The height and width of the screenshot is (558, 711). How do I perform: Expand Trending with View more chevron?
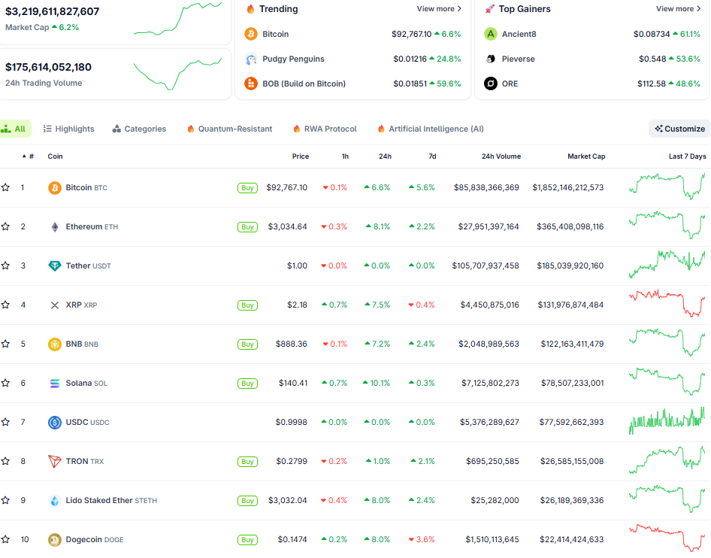439,9
